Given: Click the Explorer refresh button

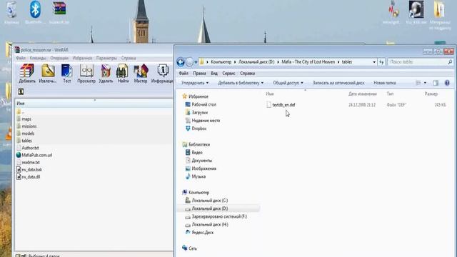Looking at the screenshot, I should (x=381, y=62).
